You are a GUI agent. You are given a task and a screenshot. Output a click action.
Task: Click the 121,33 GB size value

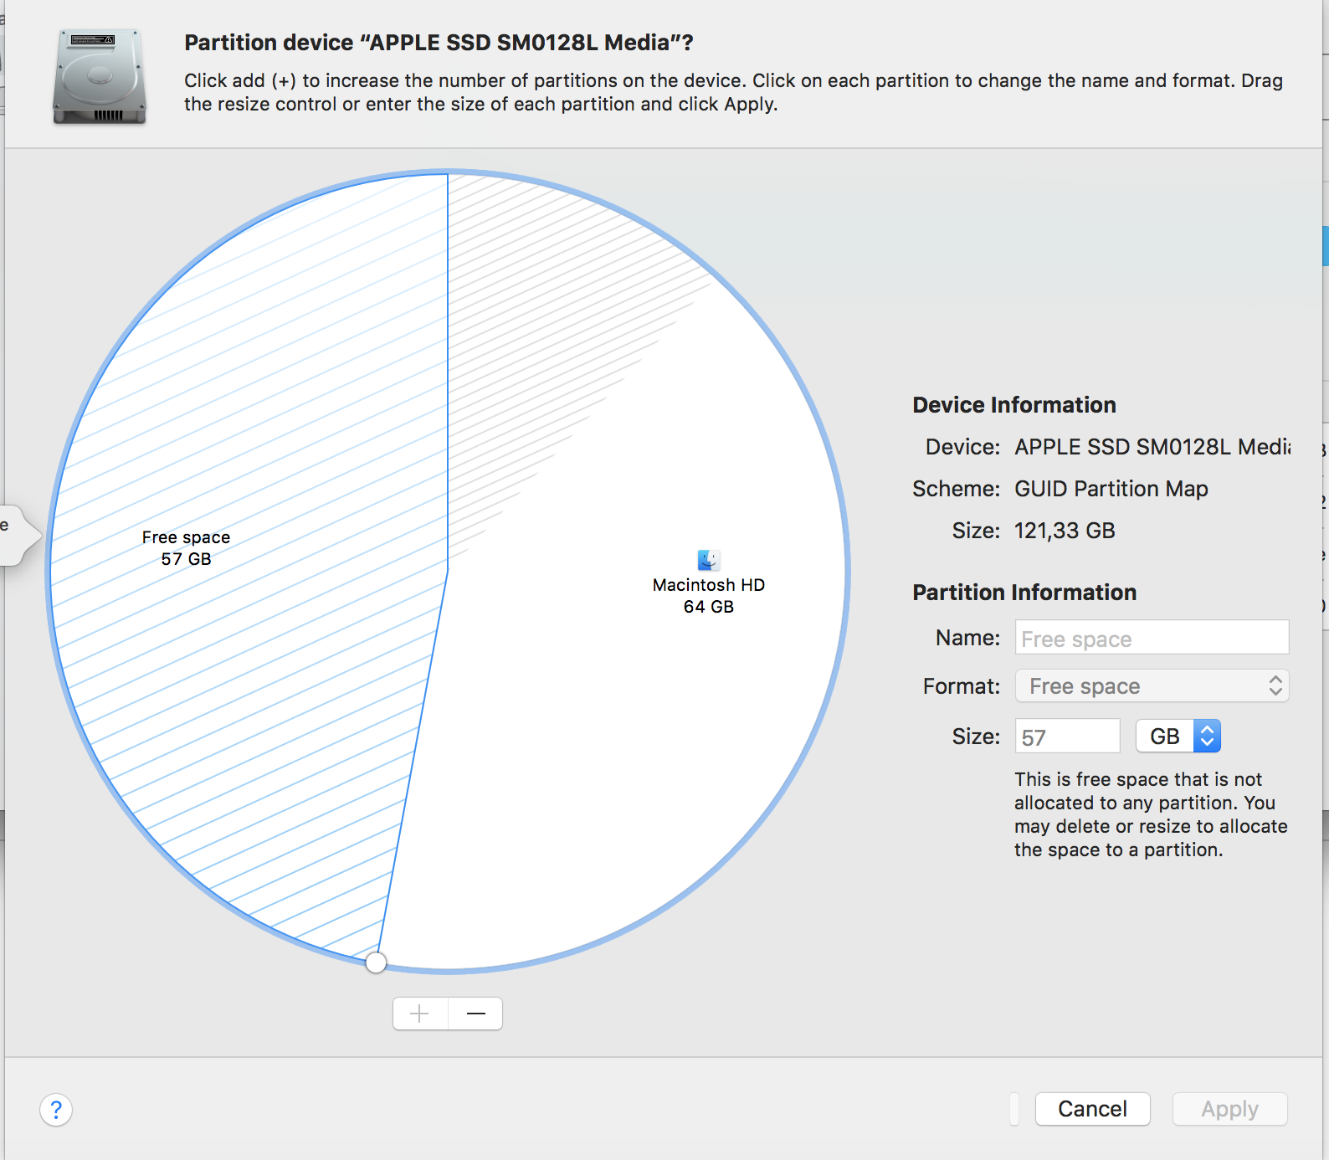click(x=1065, y=531)
